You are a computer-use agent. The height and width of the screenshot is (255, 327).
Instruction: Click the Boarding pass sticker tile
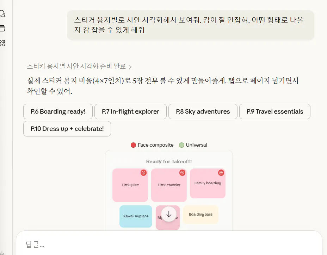pos(200,215)
